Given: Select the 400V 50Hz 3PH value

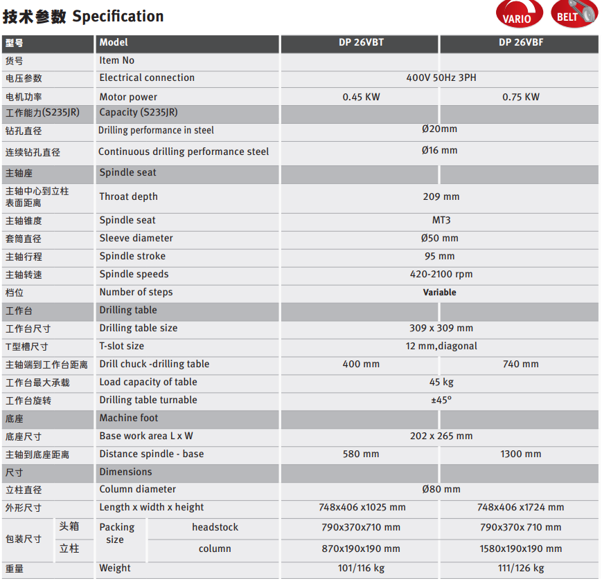Looking at the screenshot, I should [441, 78].
